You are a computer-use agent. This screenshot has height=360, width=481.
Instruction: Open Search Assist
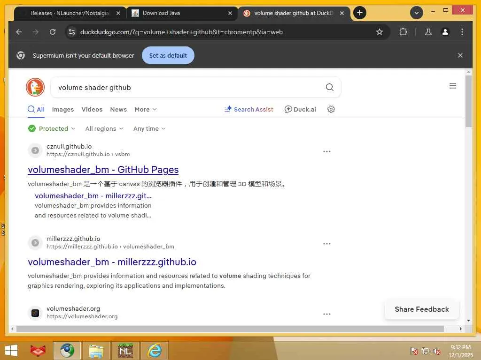248,109
